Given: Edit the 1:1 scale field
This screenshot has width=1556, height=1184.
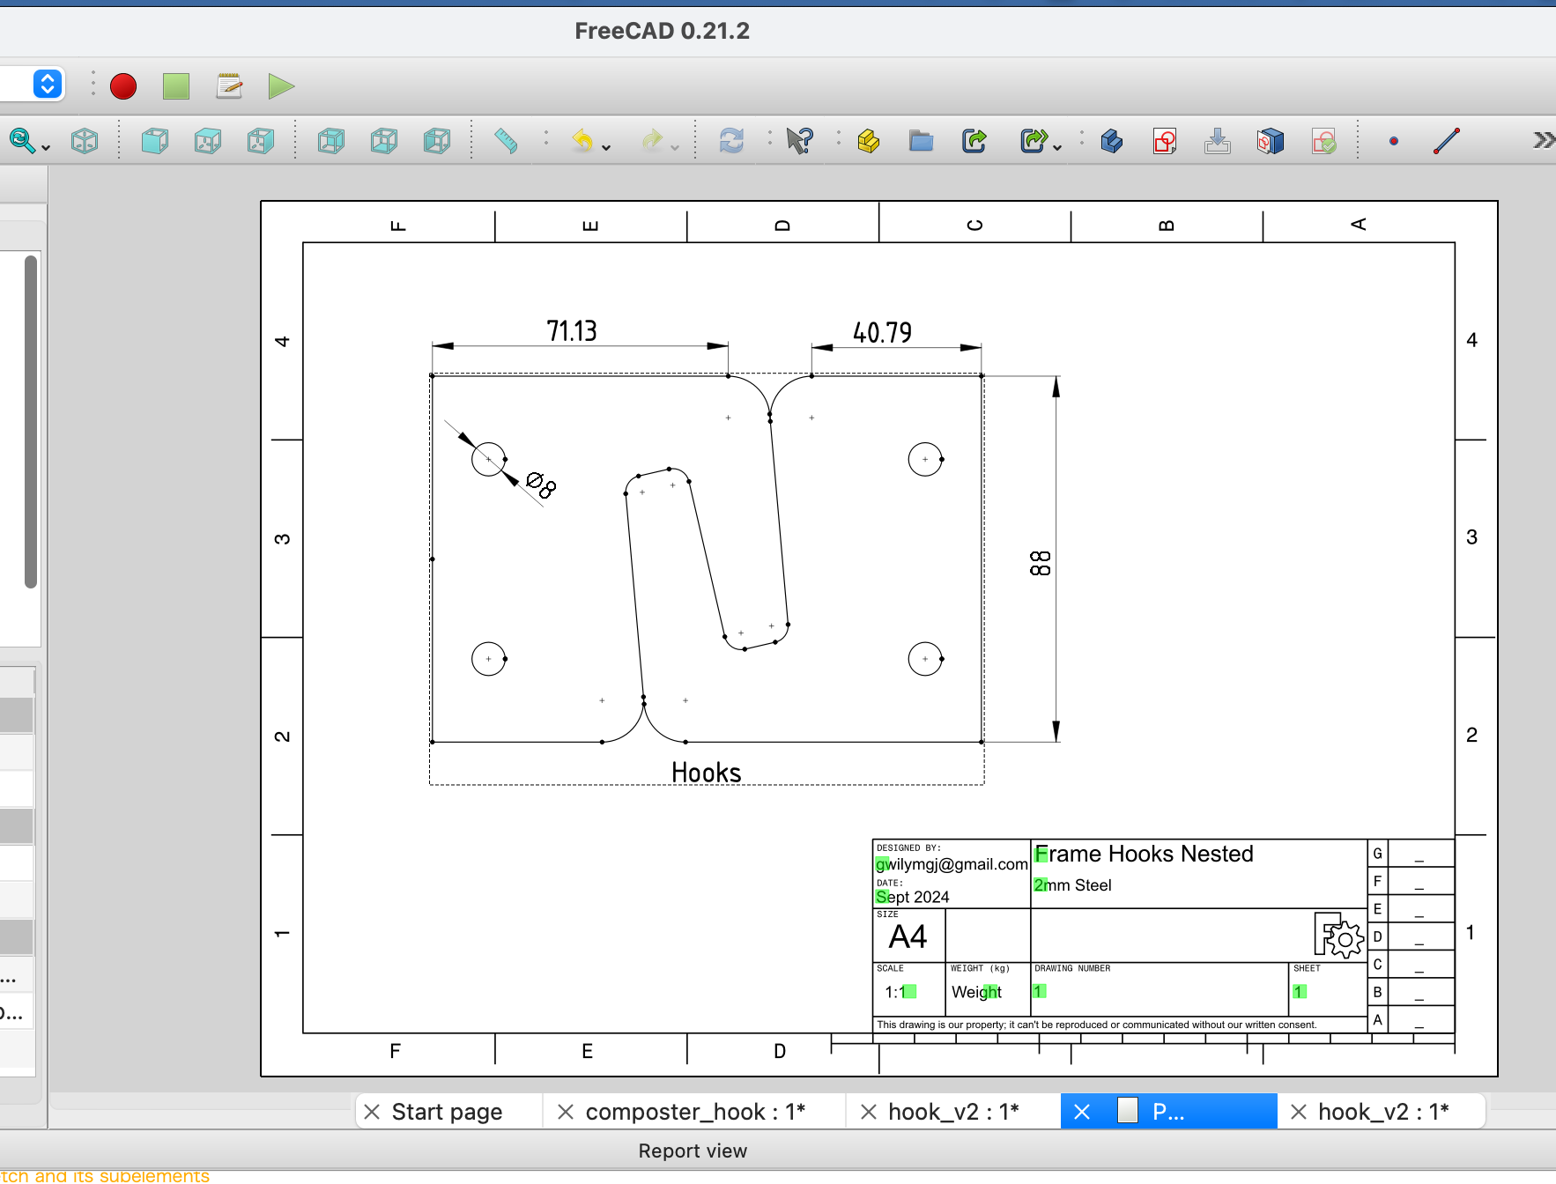Looking at the screenshot, I should click(x=900, y=992).
